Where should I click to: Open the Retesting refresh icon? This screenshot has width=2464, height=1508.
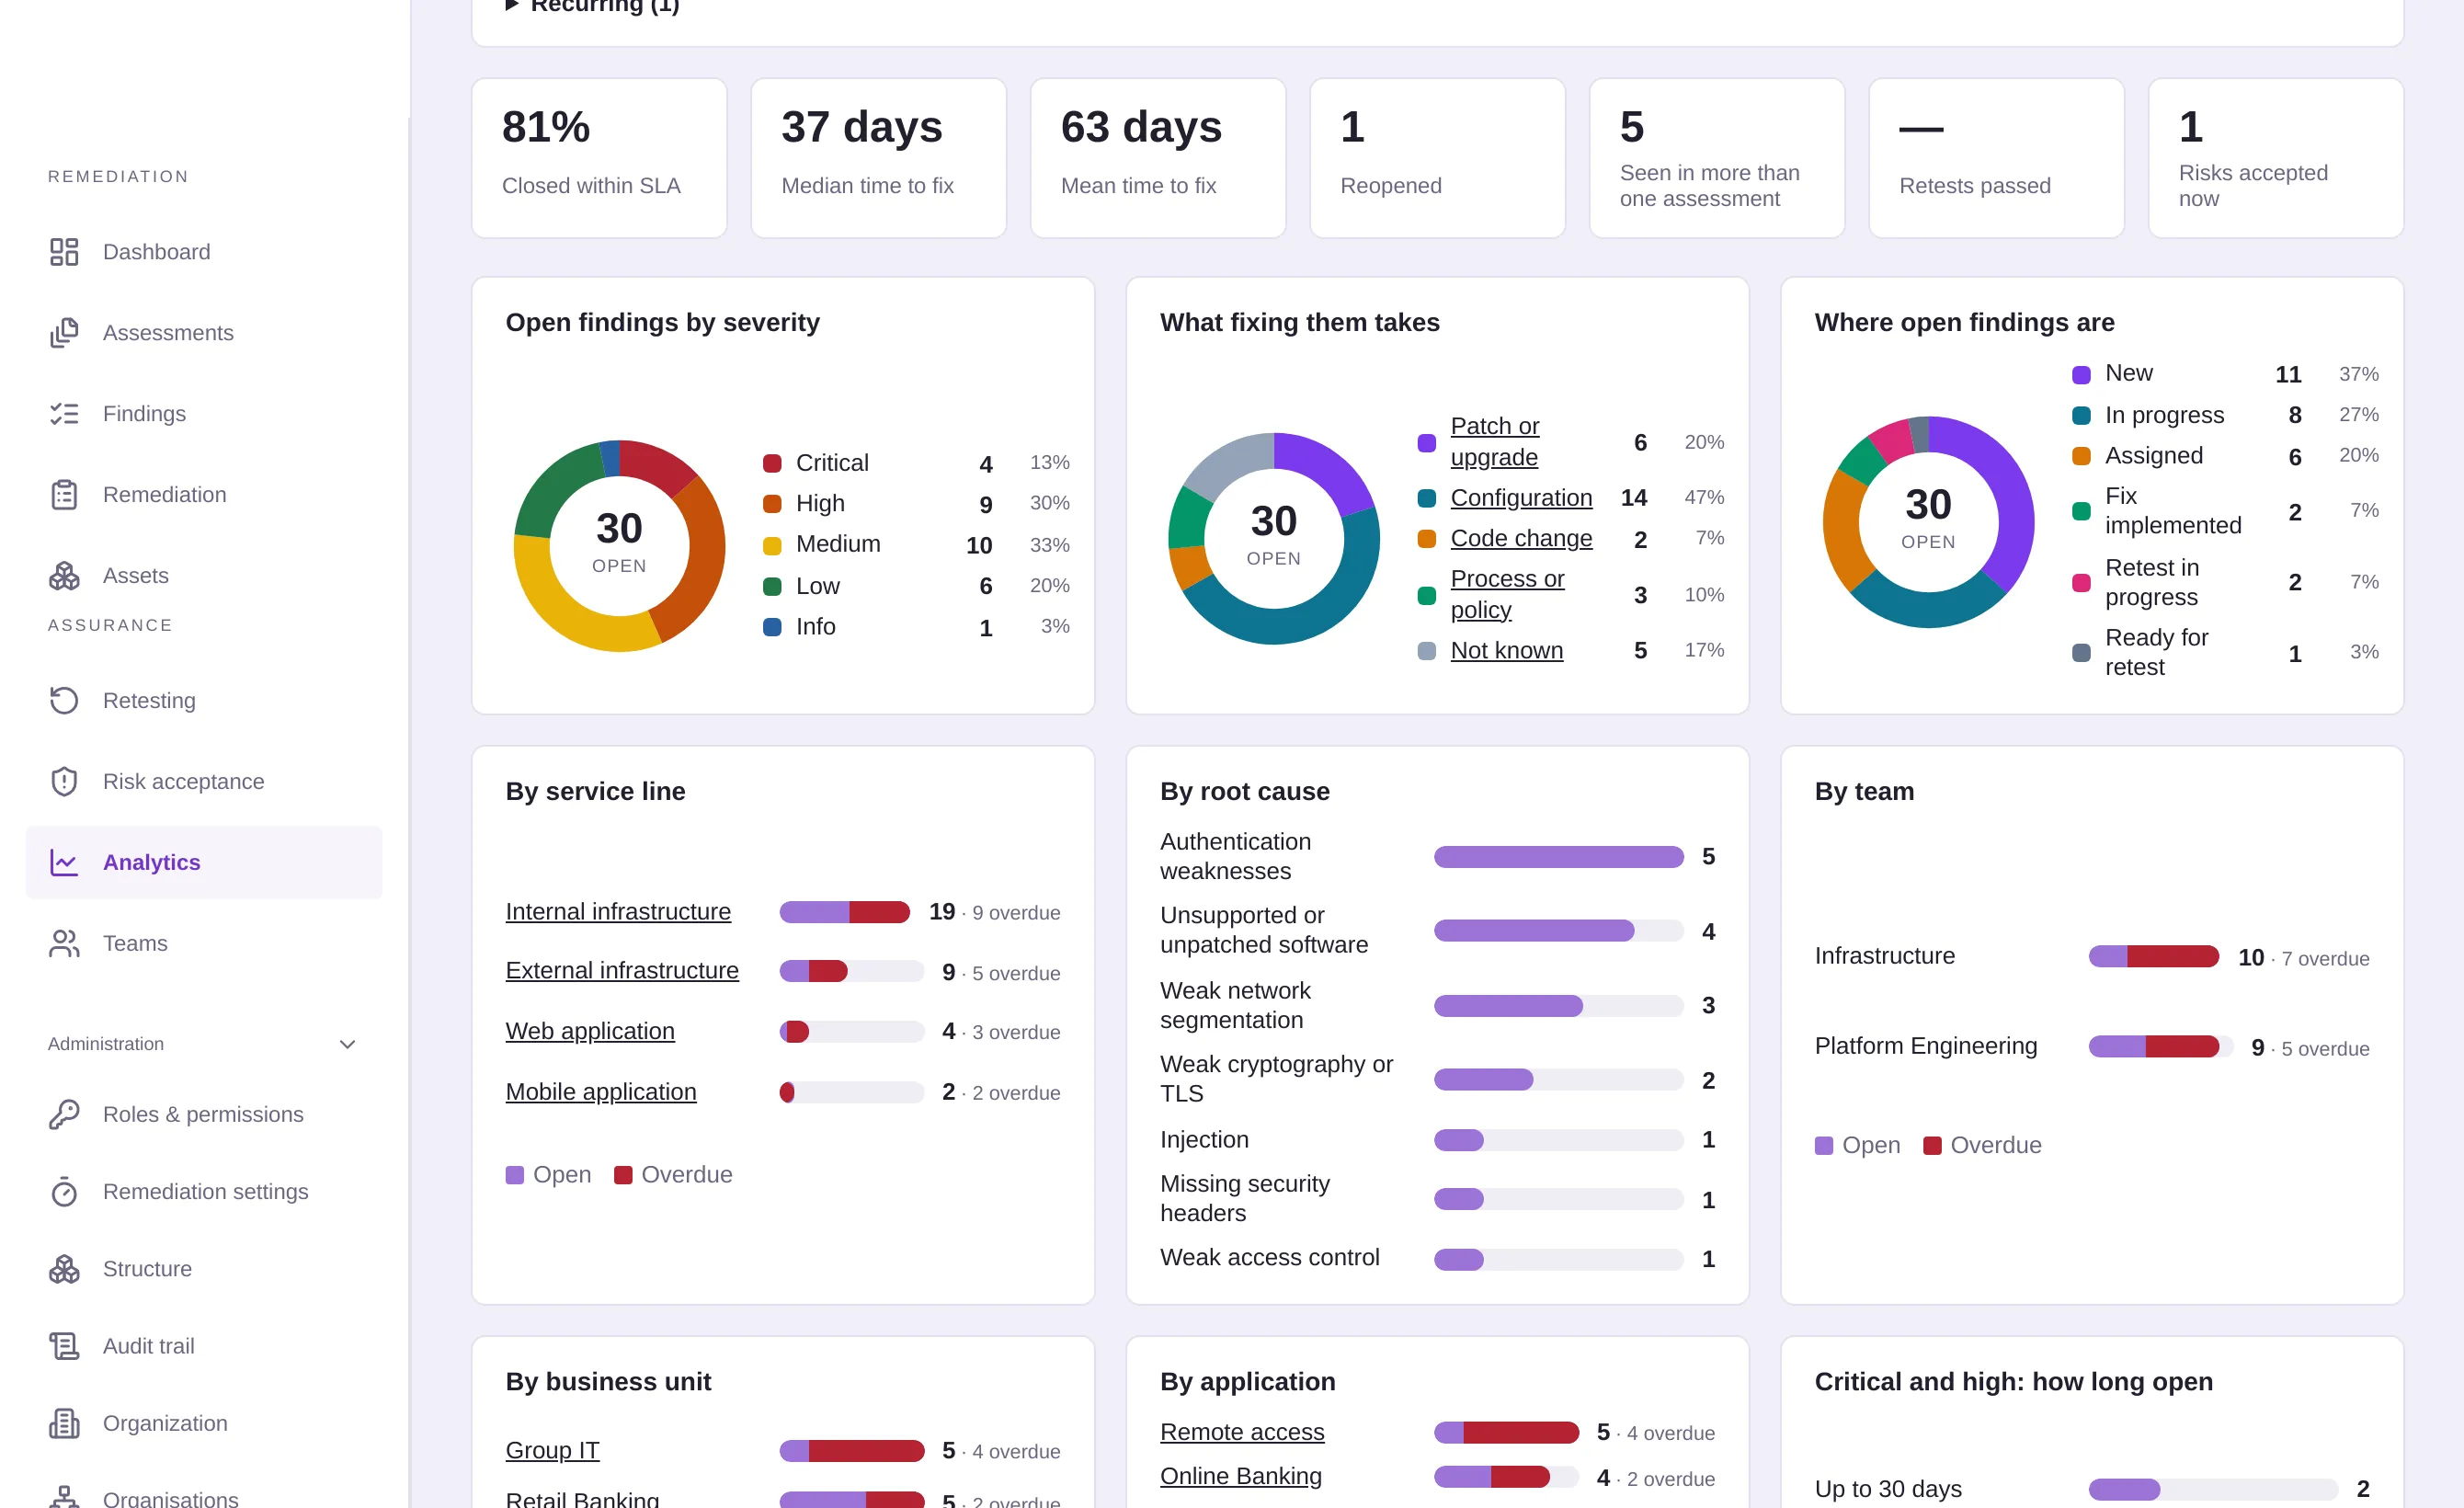[x=64, y=701]
